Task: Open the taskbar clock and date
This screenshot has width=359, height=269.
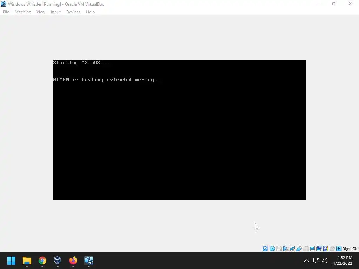Action: click(x=343, y=261)
